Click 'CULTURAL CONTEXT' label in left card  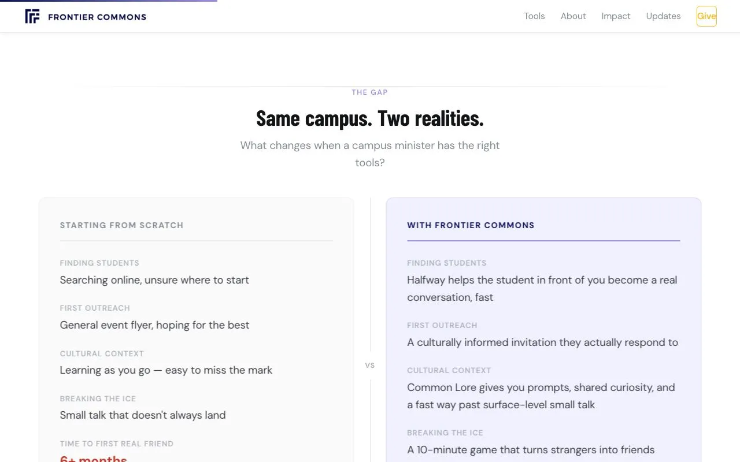102,353
